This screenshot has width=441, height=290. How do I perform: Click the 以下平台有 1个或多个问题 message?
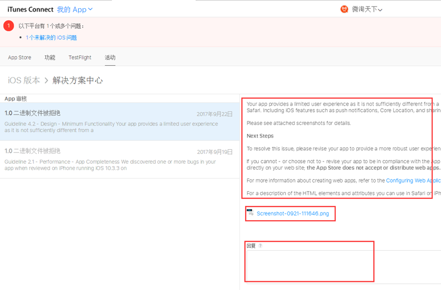[x=51, y=26]
